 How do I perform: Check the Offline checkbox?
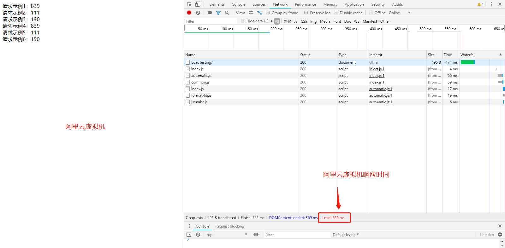[371, 13]
